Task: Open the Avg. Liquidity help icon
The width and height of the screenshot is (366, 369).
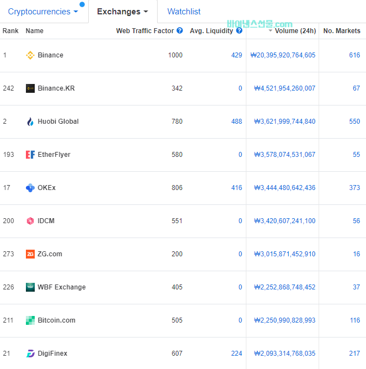Action: 239,30
